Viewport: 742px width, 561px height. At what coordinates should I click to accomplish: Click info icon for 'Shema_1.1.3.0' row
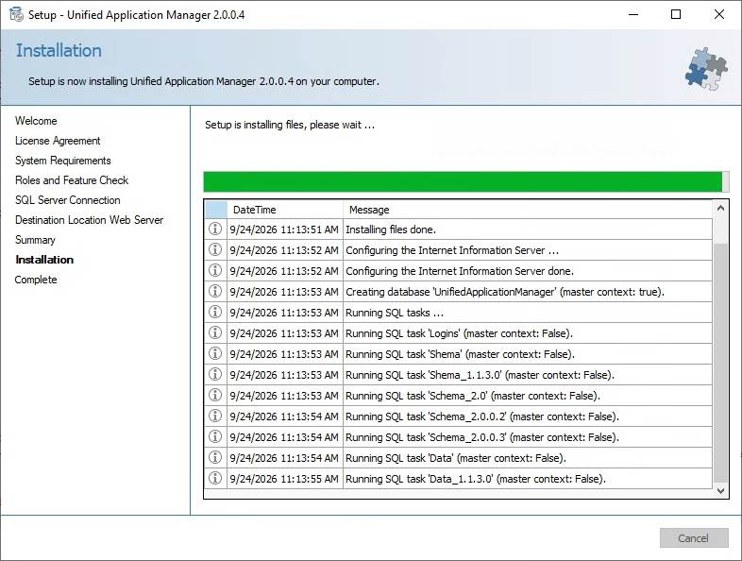215,375
